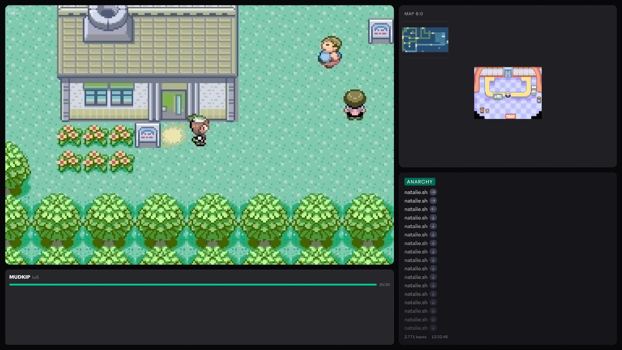
Task: Open the blue overworld minimap thumbnail
Action: click(x=425, y=40)
